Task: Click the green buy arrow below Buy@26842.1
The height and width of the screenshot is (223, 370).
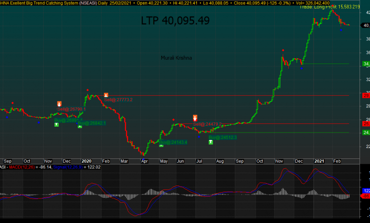Action: tap(80, 127)
